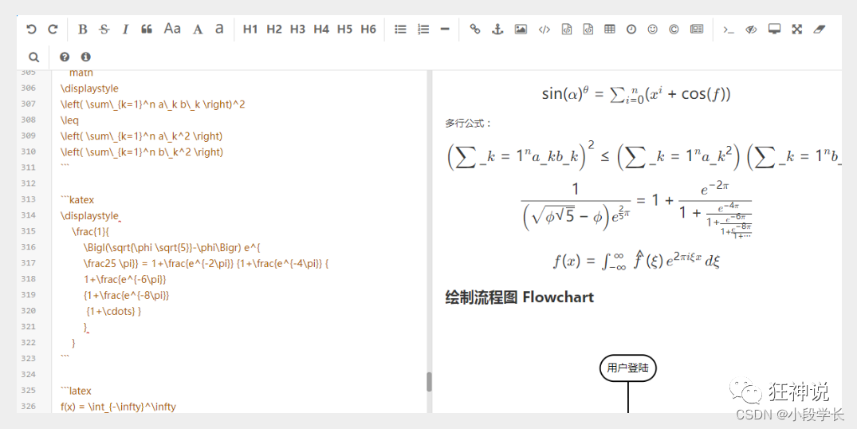Viewport: 857px width, 429px height.
Task: Toggle fullscreen editing mode
Action: point(797,30)
